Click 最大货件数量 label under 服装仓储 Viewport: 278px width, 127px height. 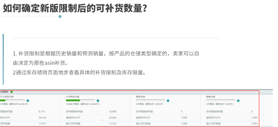point(143,124)
